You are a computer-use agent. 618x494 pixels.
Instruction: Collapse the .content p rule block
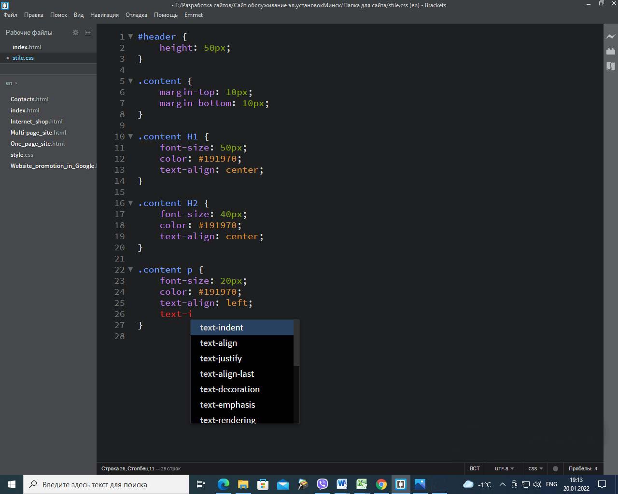pyautogui.click(x=130, y=270)
